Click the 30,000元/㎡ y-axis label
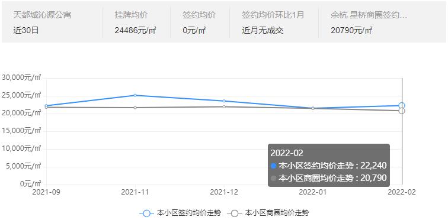Image resolution: width=448 pixels, height=220 pixels. [21, 77]
